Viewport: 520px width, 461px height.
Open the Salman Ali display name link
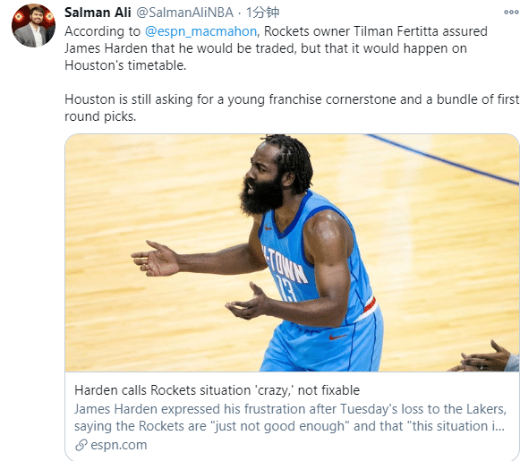(98, 13)
